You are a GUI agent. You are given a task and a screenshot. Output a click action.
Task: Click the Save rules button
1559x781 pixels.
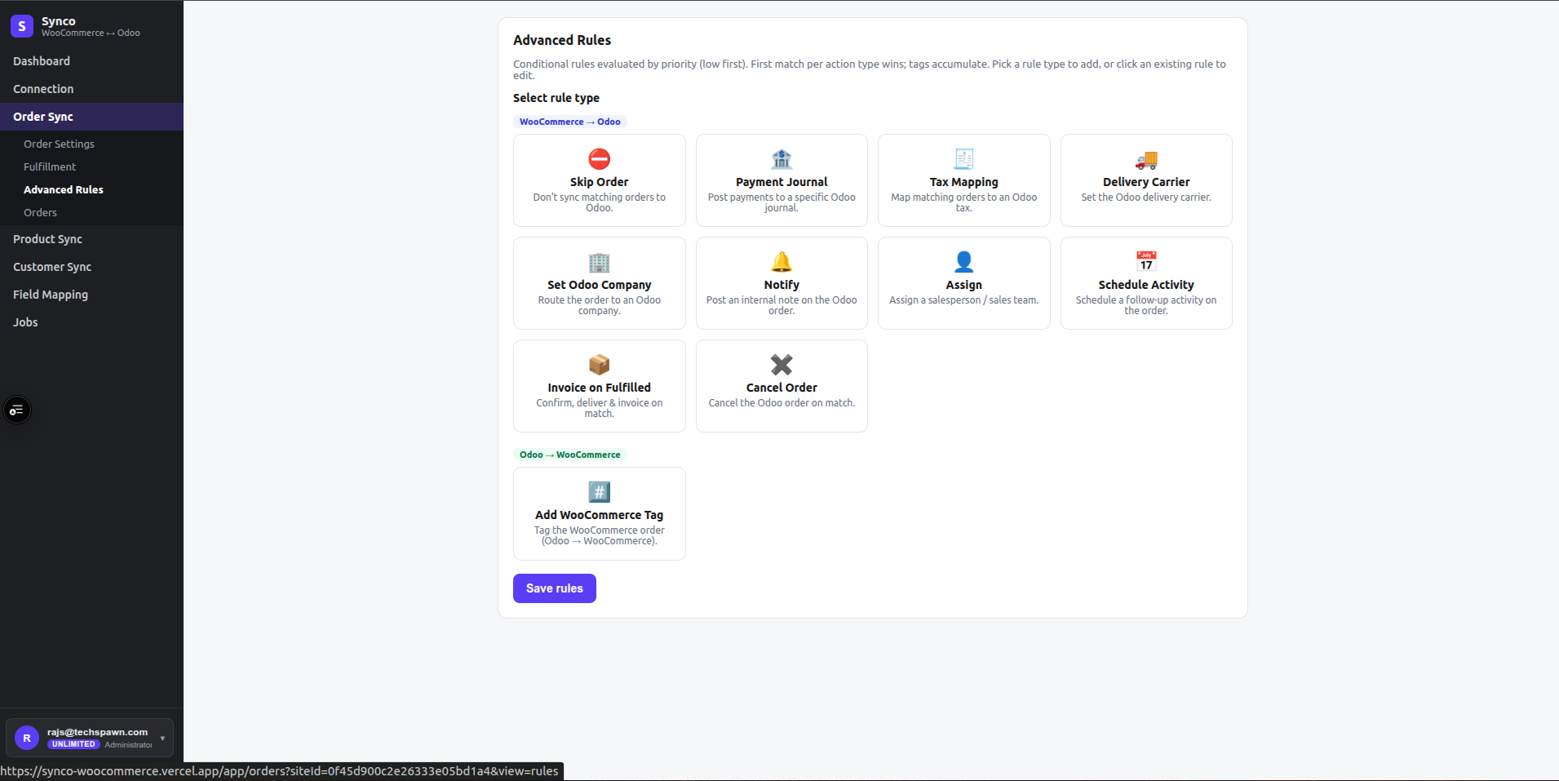[555, 588]
